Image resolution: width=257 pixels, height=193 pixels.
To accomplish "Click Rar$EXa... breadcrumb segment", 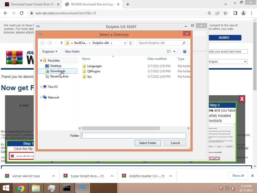I will [81, 43].
